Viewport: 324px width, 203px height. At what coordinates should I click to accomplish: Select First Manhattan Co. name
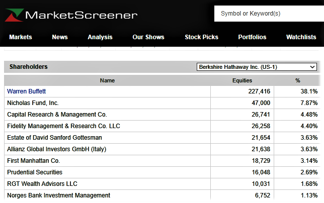coord(34,160)
